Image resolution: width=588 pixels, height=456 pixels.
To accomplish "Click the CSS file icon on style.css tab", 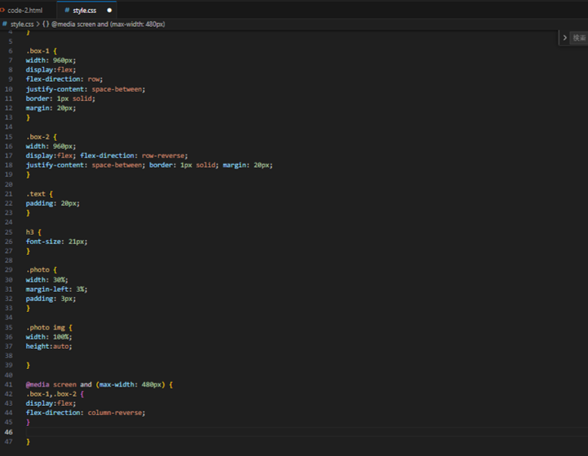I will [67, 11].
